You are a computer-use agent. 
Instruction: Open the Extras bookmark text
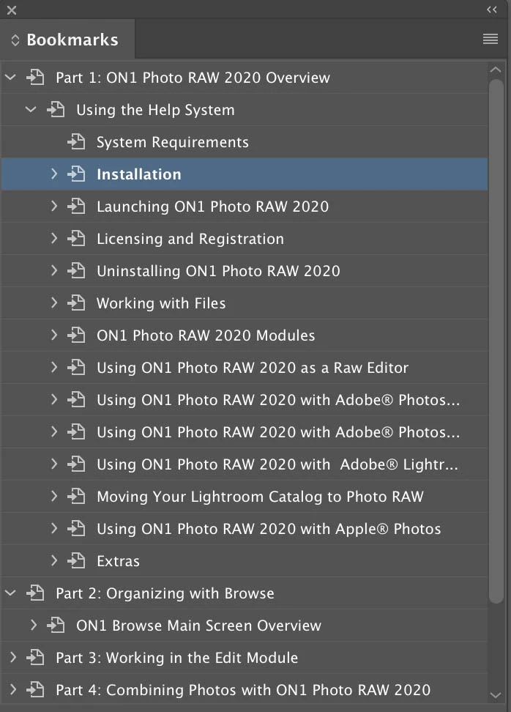(x=118, y=561)
